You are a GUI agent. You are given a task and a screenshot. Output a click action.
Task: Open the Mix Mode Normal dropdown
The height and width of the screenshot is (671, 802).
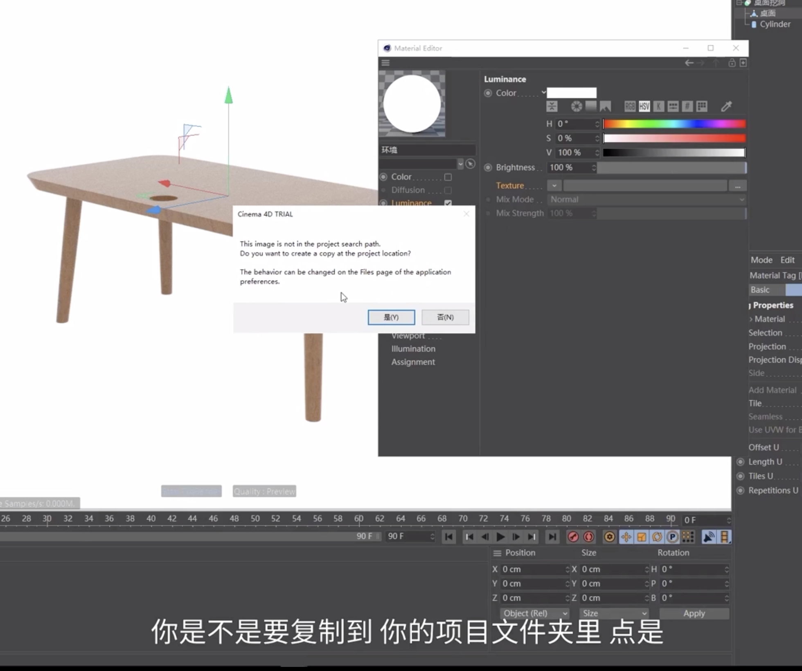tap(647, 200)
